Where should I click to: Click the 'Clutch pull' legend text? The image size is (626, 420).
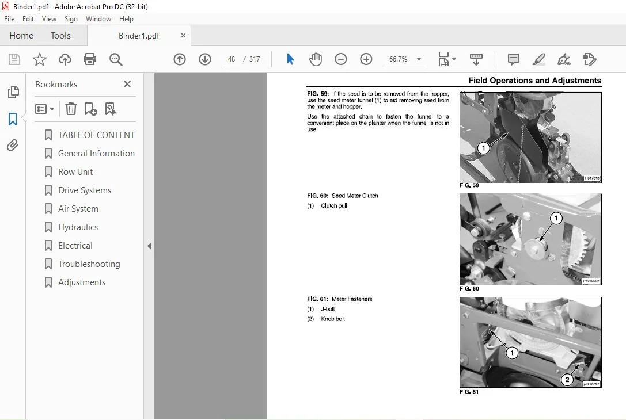click(x=334, y=206)
